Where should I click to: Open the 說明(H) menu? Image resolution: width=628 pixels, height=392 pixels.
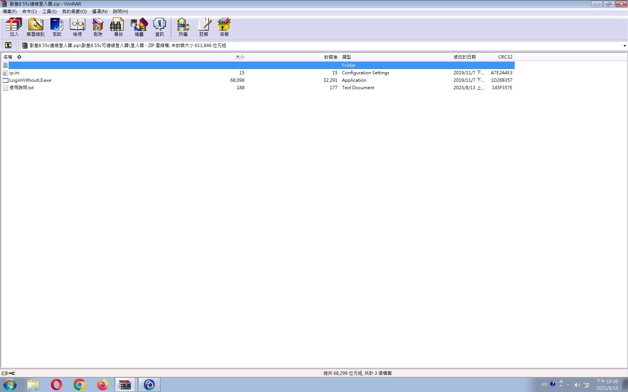[121, 12]
